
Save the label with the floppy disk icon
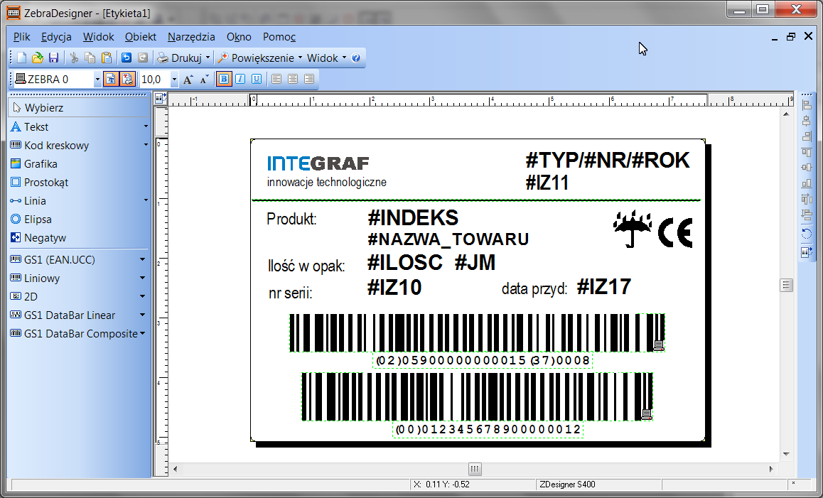point(53,58)
